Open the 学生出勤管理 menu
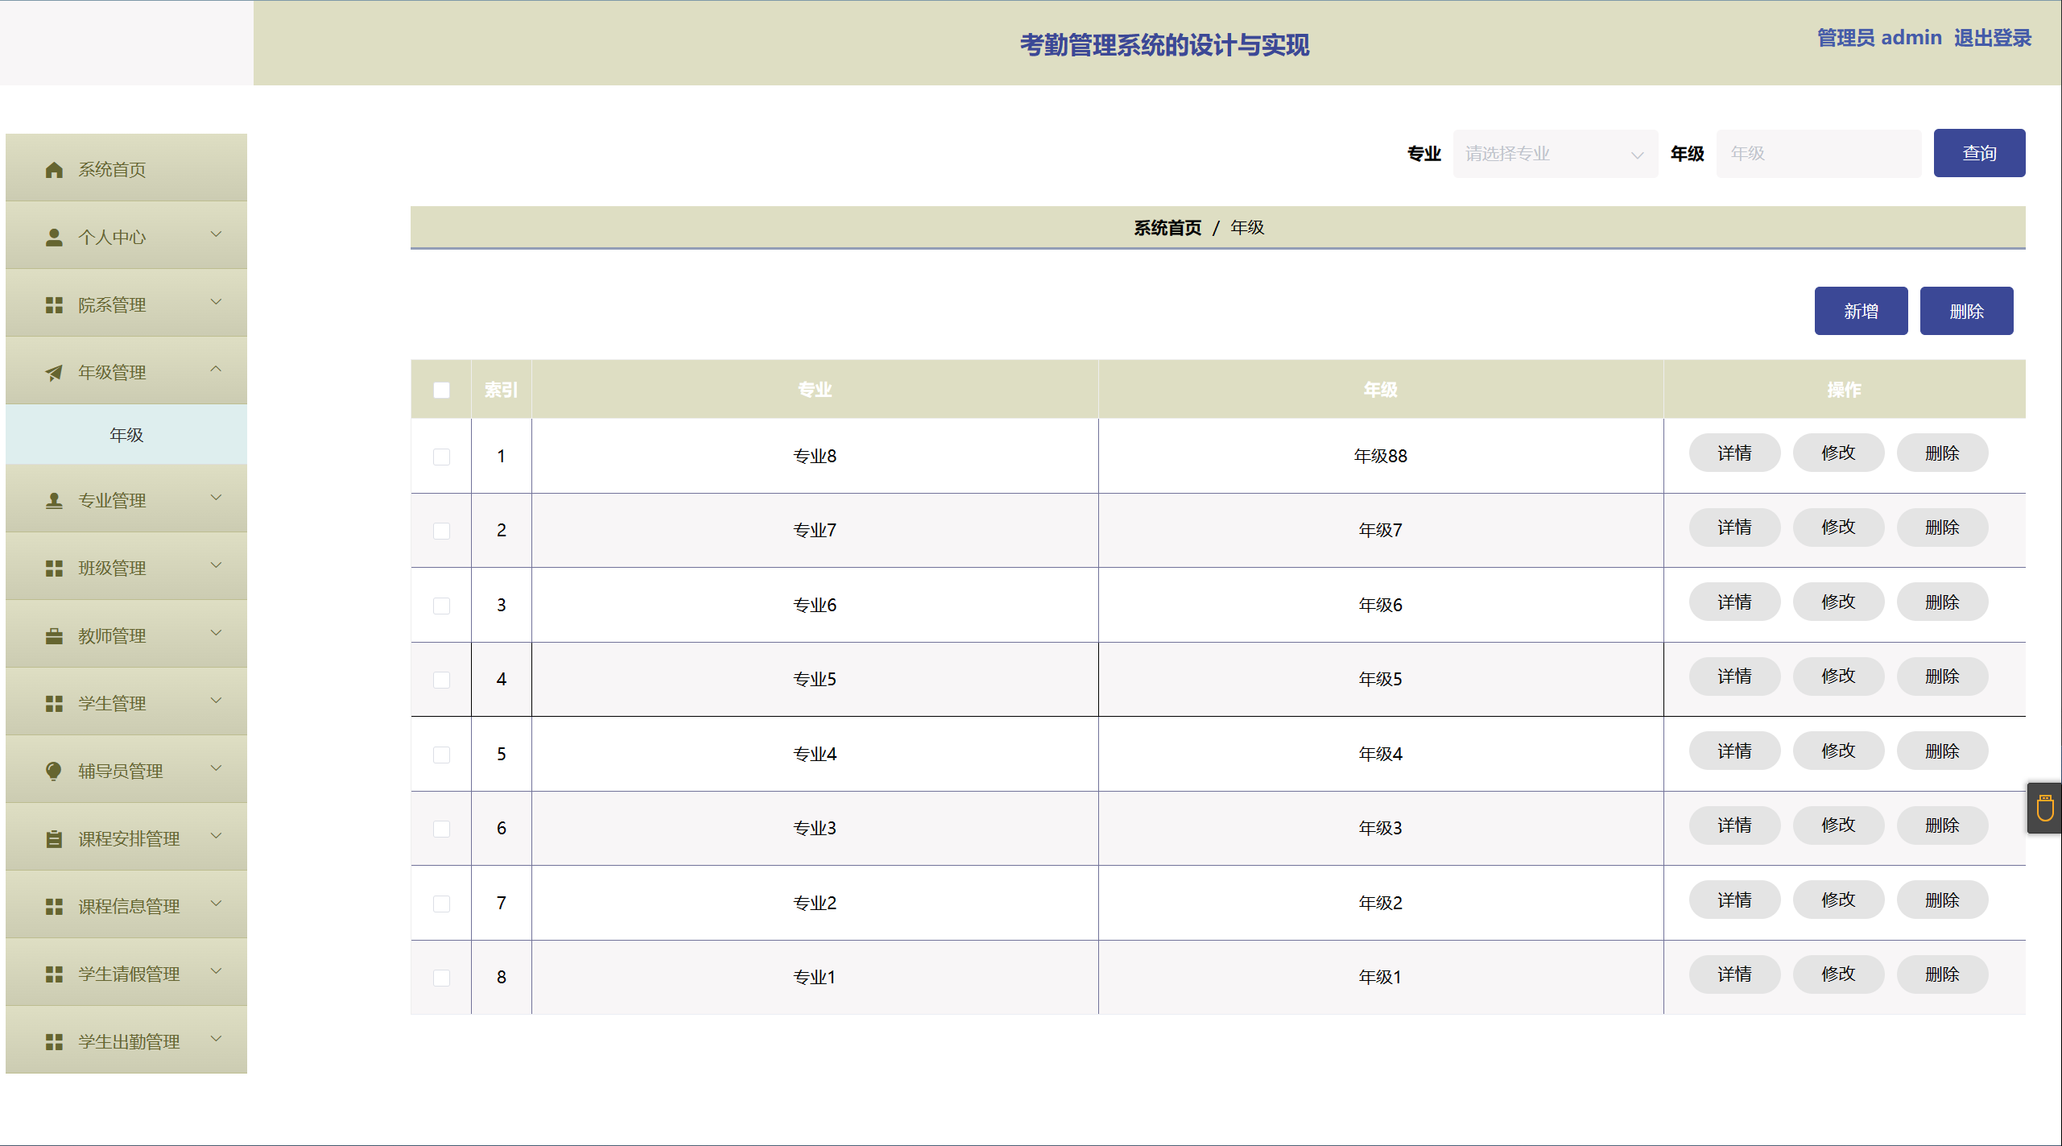Screen dimensions: 2062x1146 128,1041
